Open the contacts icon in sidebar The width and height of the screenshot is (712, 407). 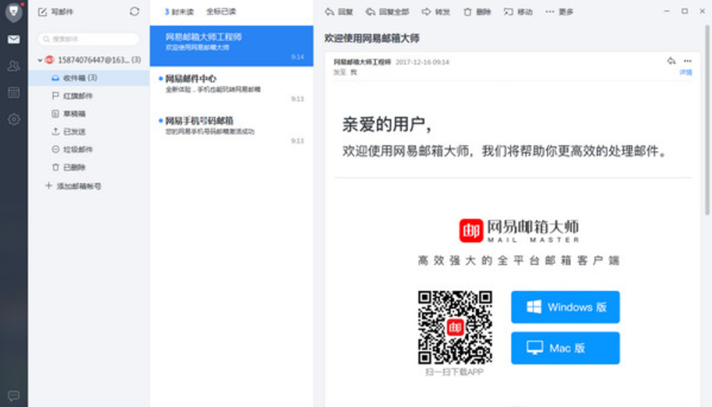click(13, 66)
